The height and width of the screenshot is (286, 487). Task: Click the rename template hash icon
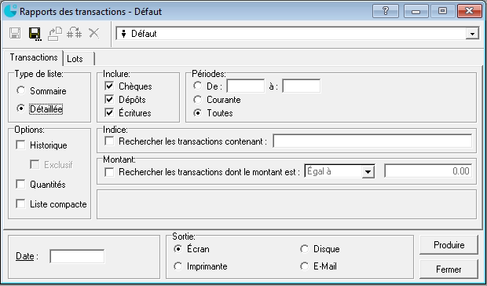pyautogui.click(x=75, y=32)
